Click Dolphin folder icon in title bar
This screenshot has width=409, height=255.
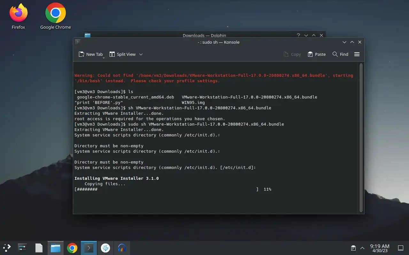click(x=88, y=35)
